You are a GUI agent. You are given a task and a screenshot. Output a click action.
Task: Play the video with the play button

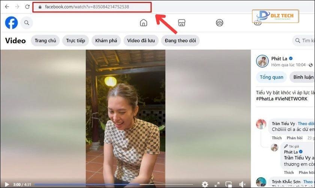[7, 184]
